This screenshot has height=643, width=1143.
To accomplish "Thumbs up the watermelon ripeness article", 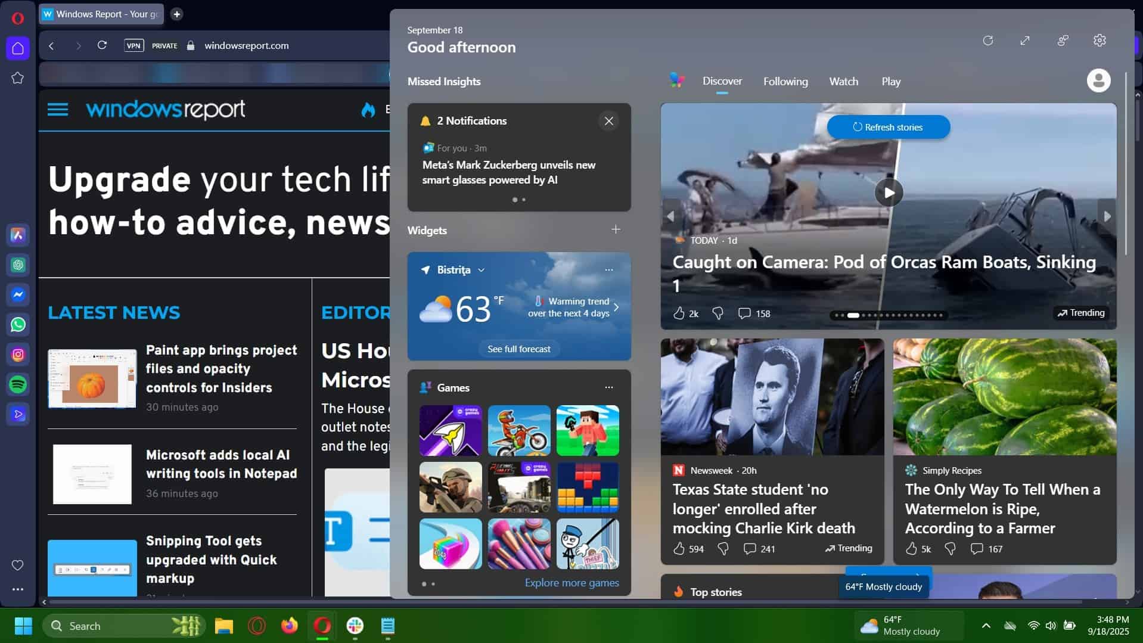I will click(912, 549).
